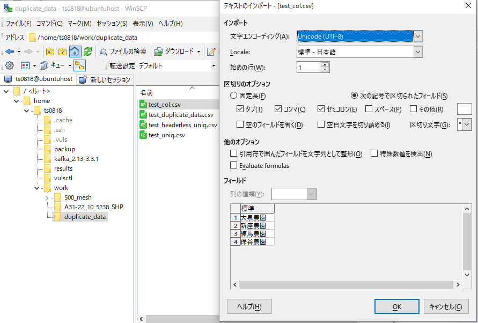
Task: Open the ヘルプ help dialog
Action: tap(249, 306)
